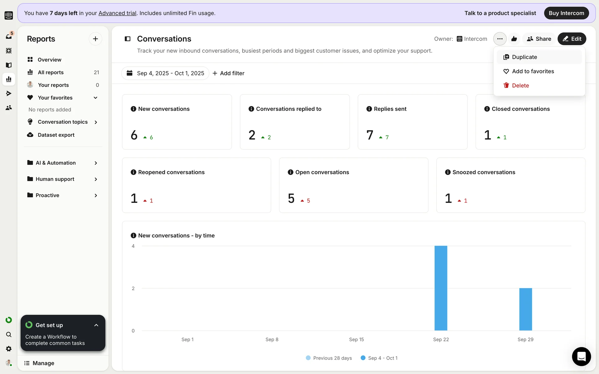The image size is (599, 374).
Task: Open the Advanced trial link
Action: coord(117,13)
